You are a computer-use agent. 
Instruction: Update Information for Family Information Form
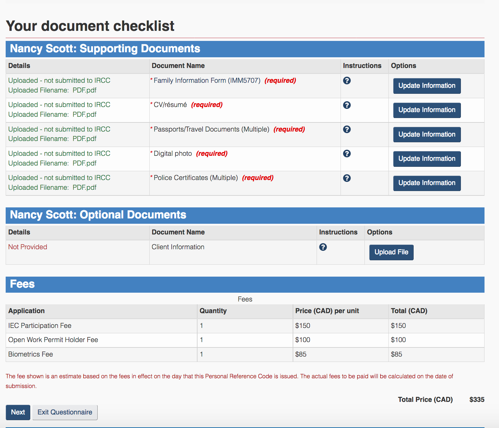(427, 86)
